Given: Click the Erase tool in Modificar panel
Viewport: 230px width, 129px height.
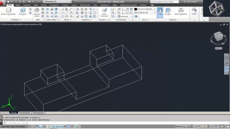Looking at the screenshot, I should (x=78, y=16).
